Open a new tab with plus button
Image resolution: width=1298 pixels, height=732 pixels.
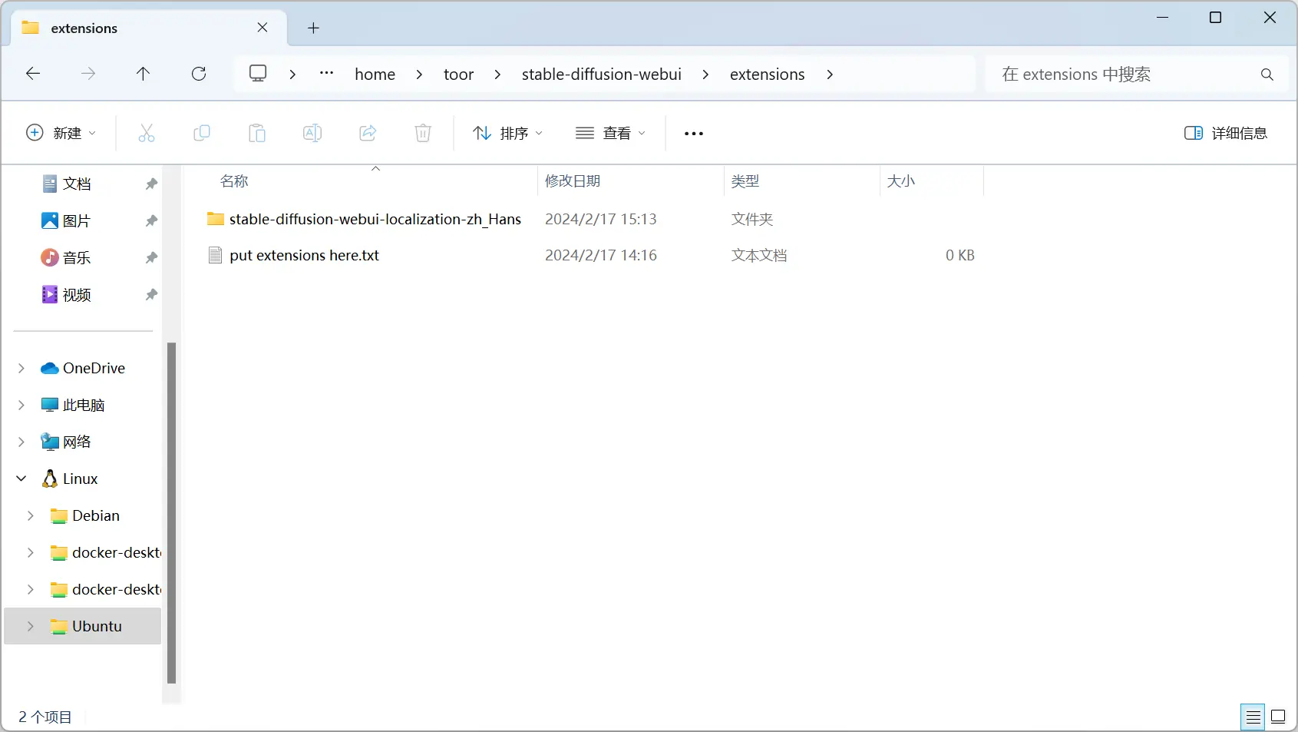tap(313, 28)
